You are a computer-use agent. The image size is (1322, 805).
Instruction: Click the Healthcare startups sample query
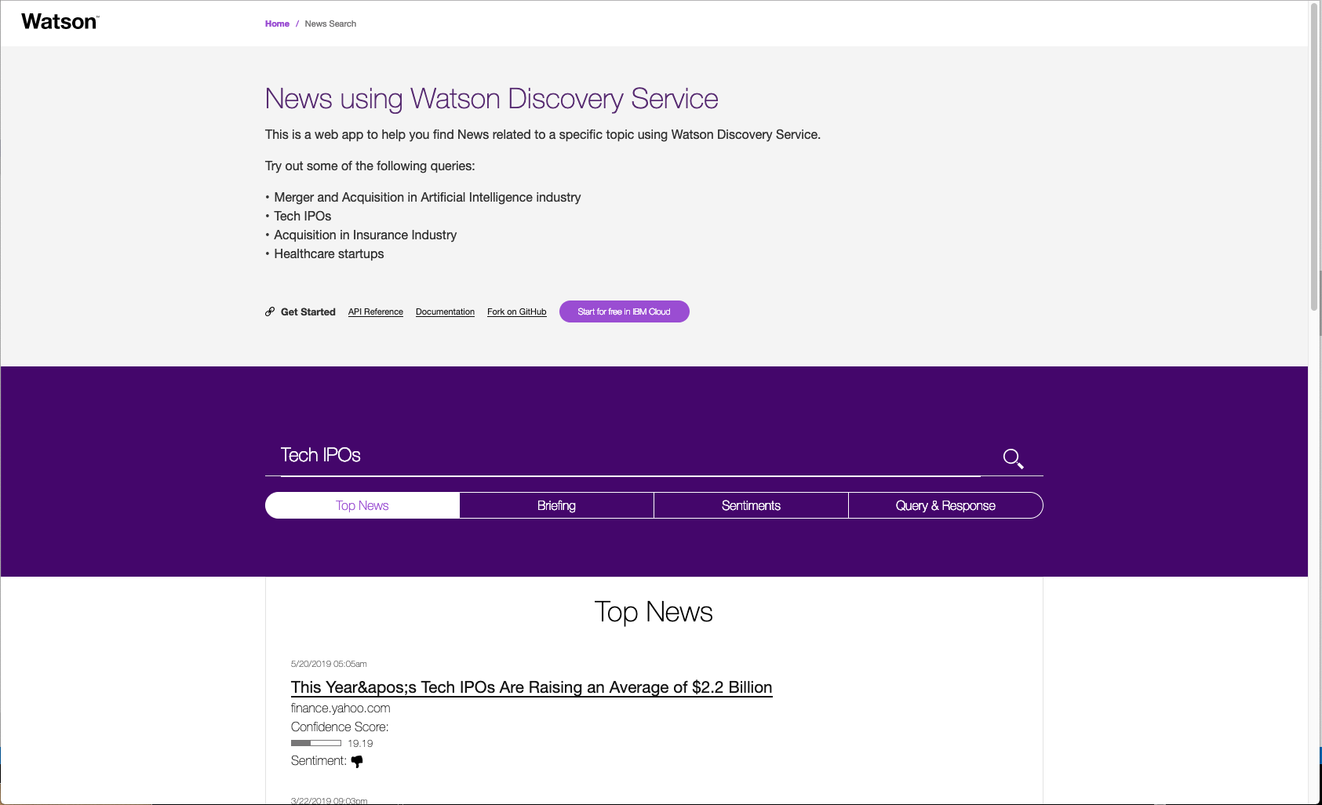point(329,254)
